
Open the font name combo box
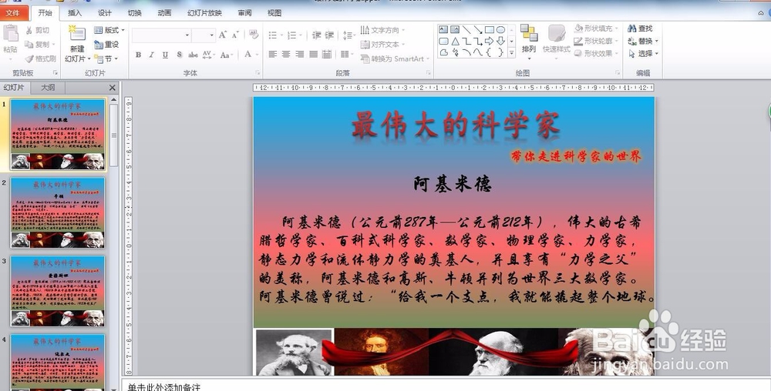pos(161,35)
